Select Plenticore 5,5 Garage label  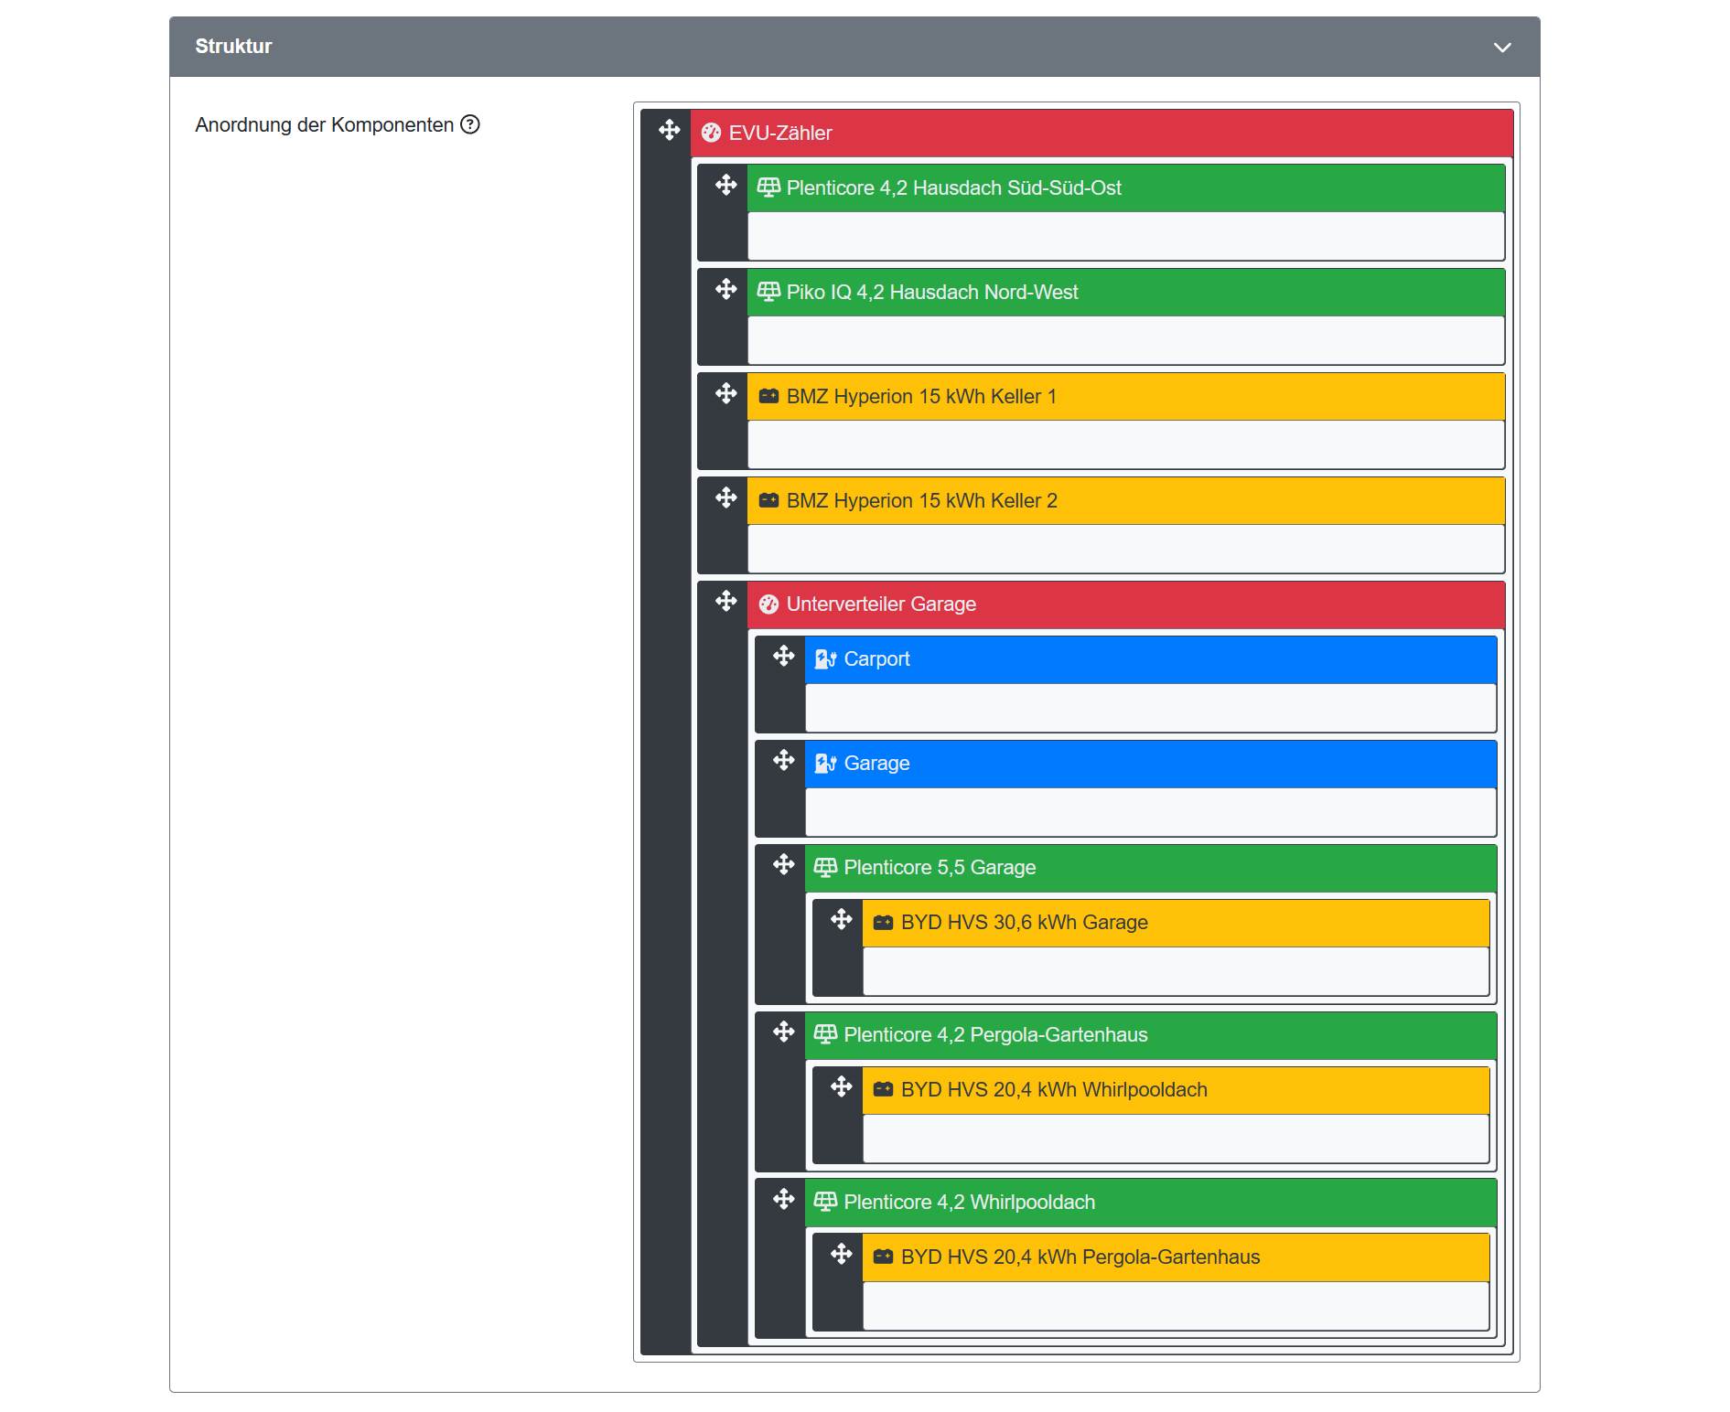940,867
